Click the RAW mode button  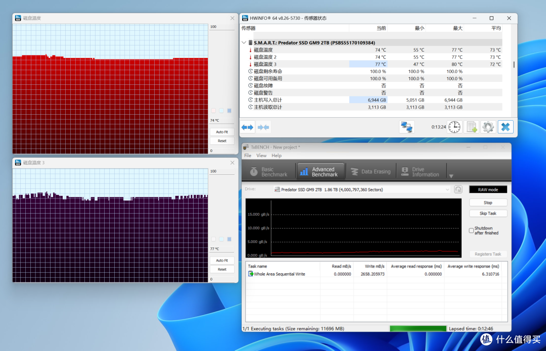(x=488, y=189)
